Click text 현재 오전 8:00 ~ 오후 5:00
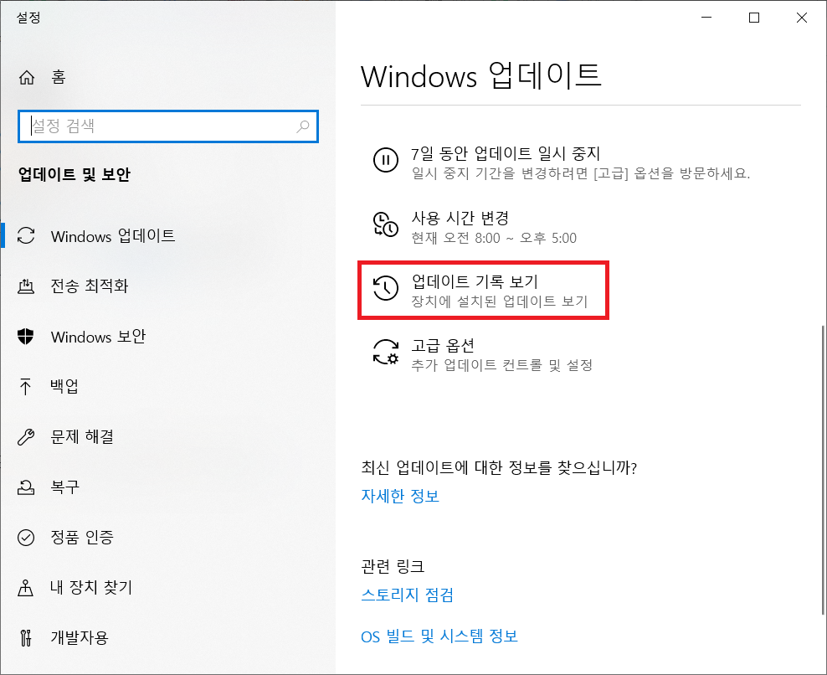This screenshot has height=675, width=827. click(494, 238)
